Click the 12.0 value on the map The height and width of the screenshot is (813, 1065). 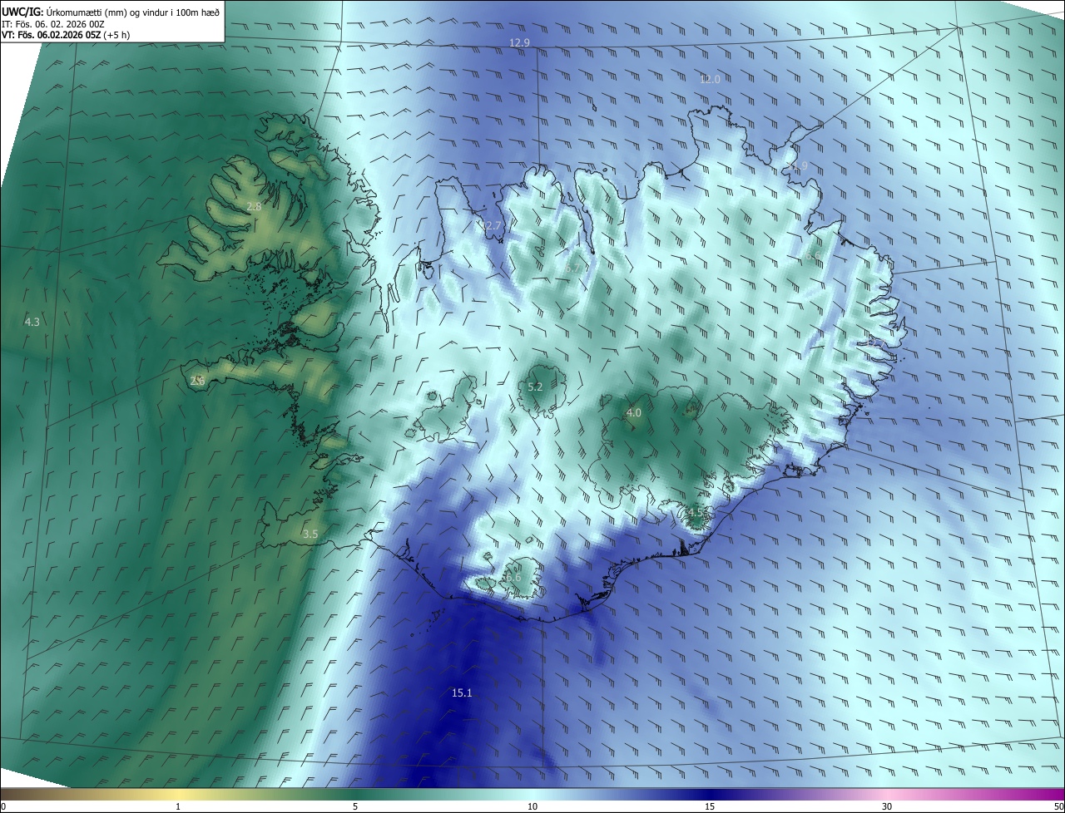(x=710, y=79)
